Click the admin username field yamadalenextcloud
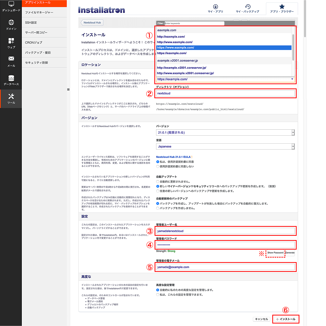 (225, 231)
